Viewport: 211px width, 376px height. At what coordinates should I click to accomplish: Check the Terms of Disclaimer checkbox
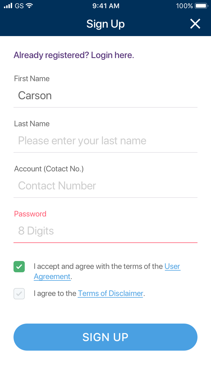19,294
